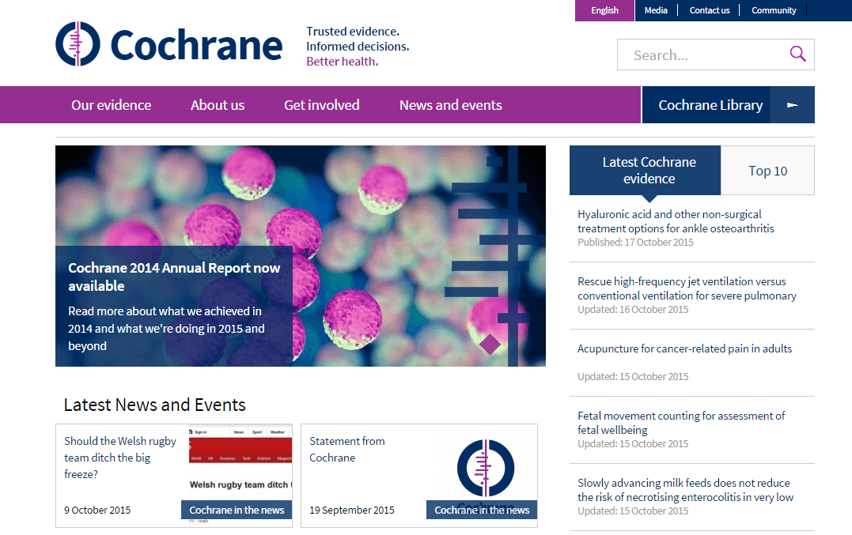Go to News and events menu

point(450,105)
